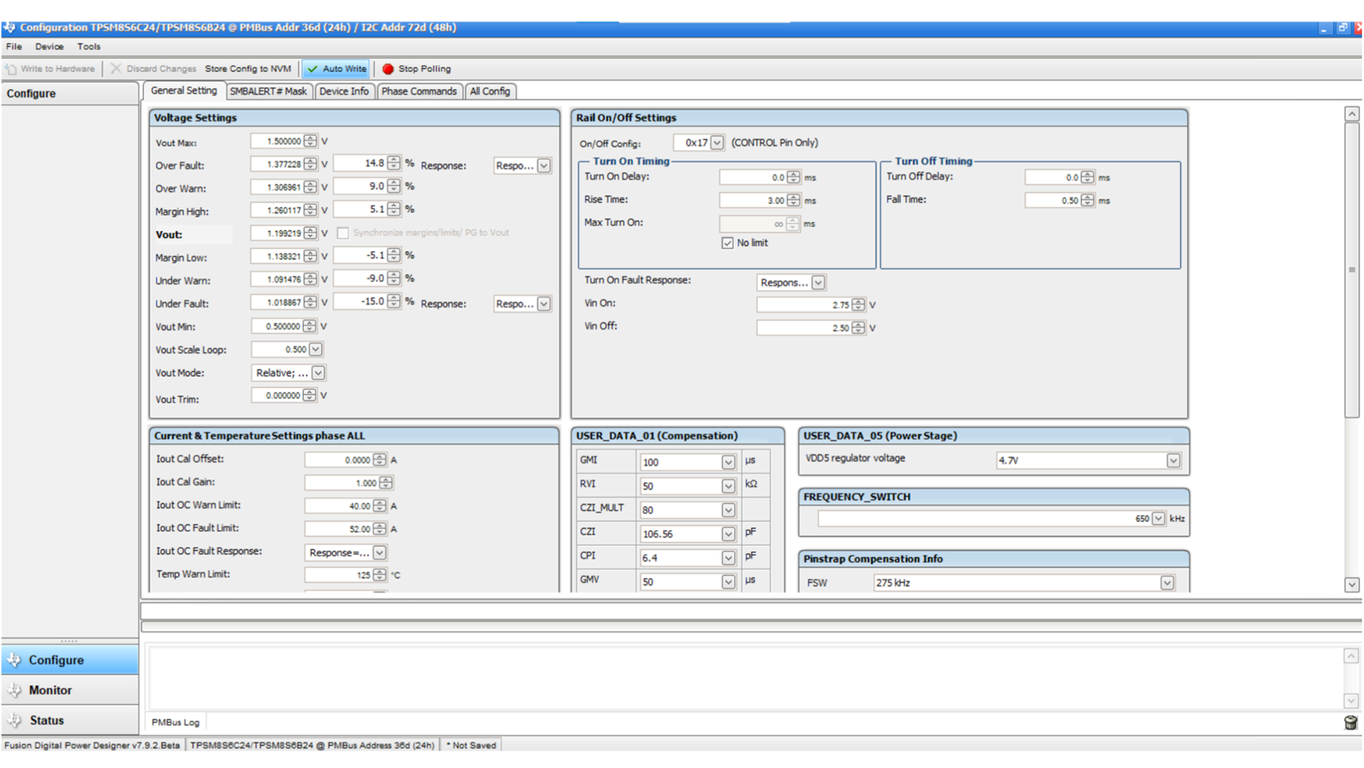Open the Monitor panel in sidebar
This screenshot has height=768, width=1364.
[50, 690]
